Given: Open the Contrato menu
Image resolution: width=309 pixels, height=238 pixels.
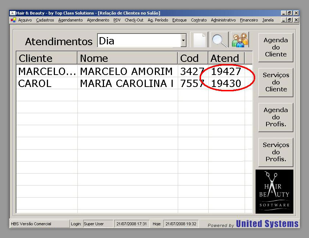Looking at the screenshot, I should (x=198, y=20).
